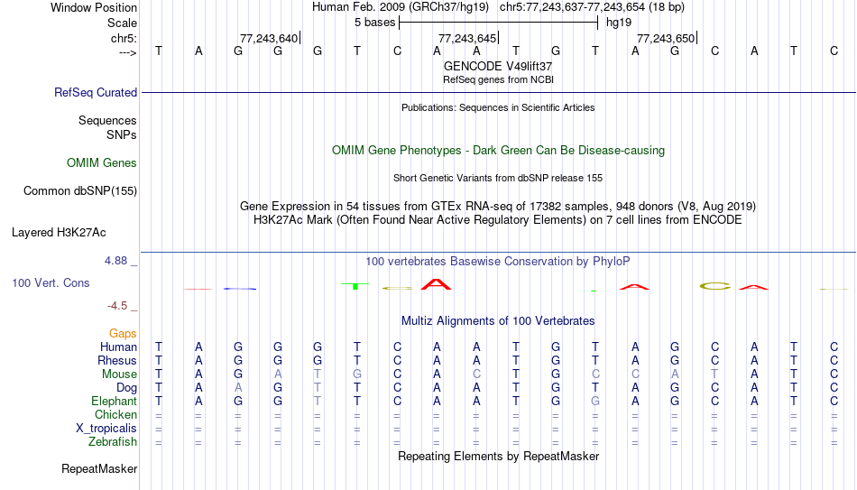857x490 pixels.
Task: Click 'Multiz Alignments of 100 Vertebrates' title
Action: (x=498, y=321)
